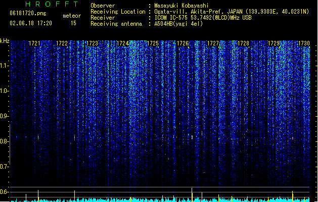Click the 1725 time marker

(153, 43)
